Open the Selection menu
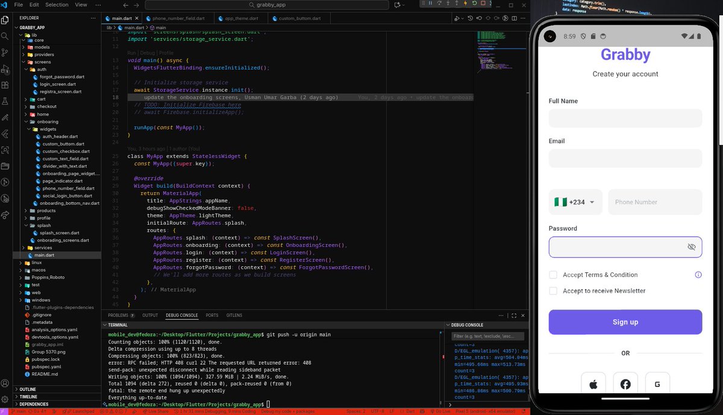Screen dimensions: 723x415 (x=57, y=5)
